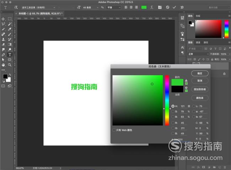Select the Smudge tool

pyautogui.click(x=3, y=49)
